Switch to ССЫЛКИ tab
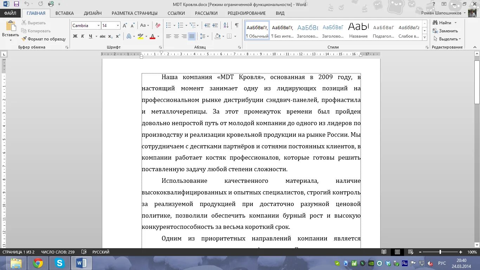The image size is (480, 270). pos(176,13)
